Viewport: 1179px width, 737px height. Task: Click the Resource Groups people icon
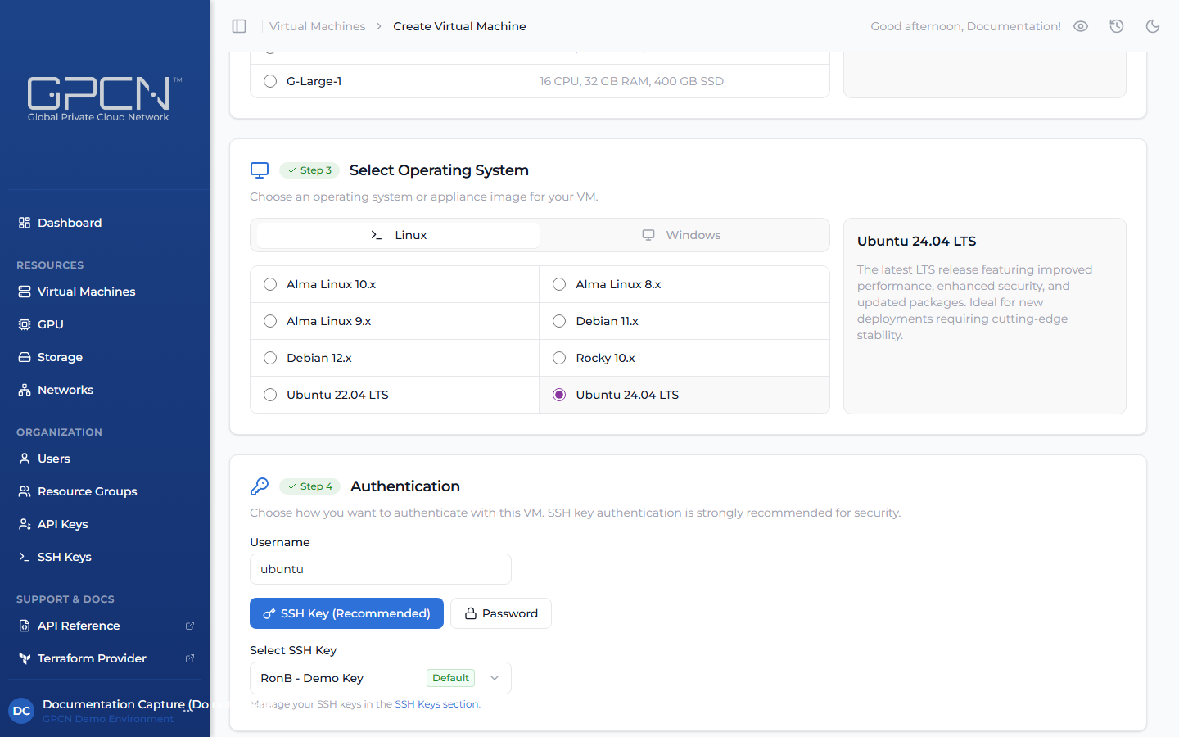point(25,491)
